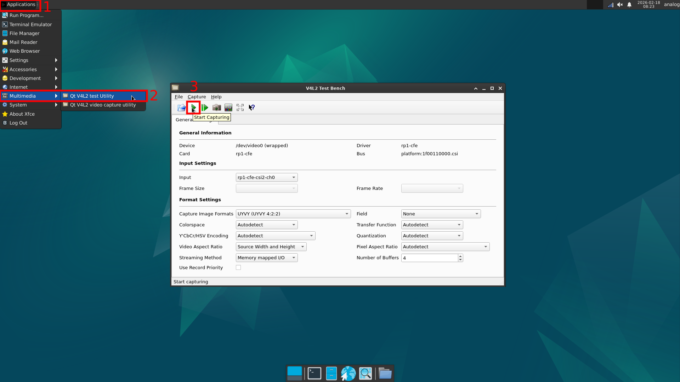Take a snapshot with the camera icon
Image resolution: width=680 pixels, height=382 pixels.
pyautogui.click(x=216, y=108)
